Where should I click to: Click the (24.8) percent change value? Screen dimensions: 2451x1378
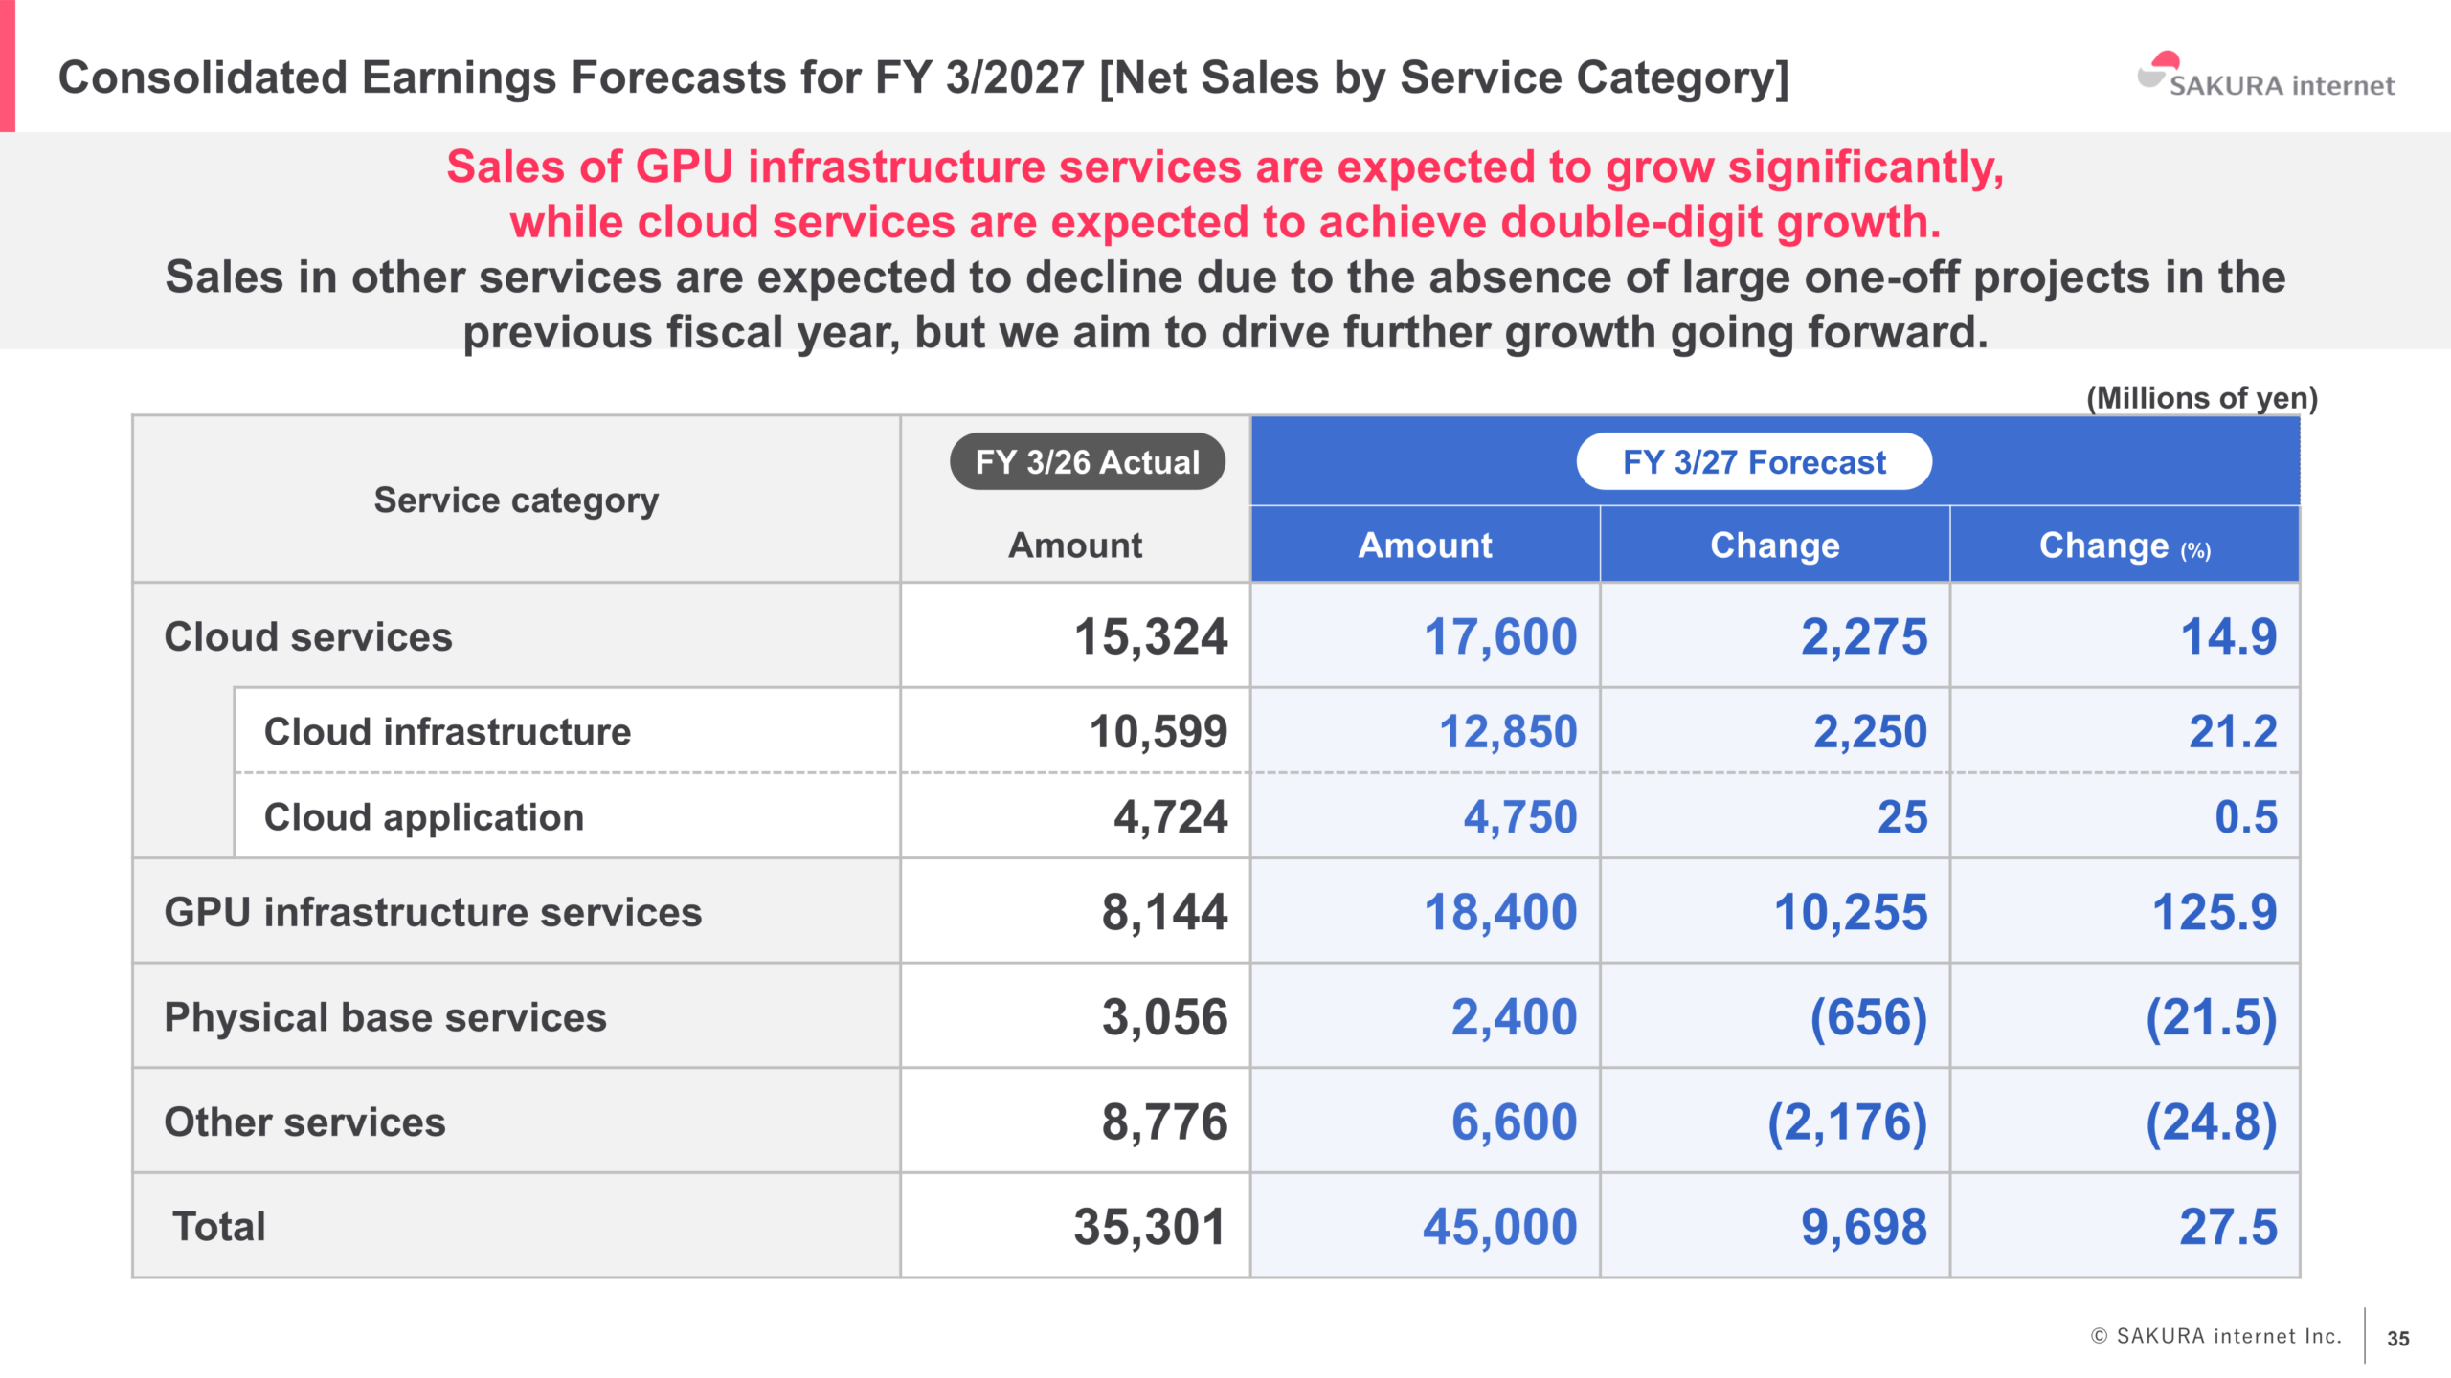click(x=2211, y=1122)
